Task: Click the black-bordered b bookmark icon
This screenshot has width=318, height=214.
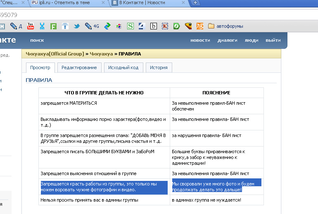Action: pyautogui.click(x=154, y=26)
